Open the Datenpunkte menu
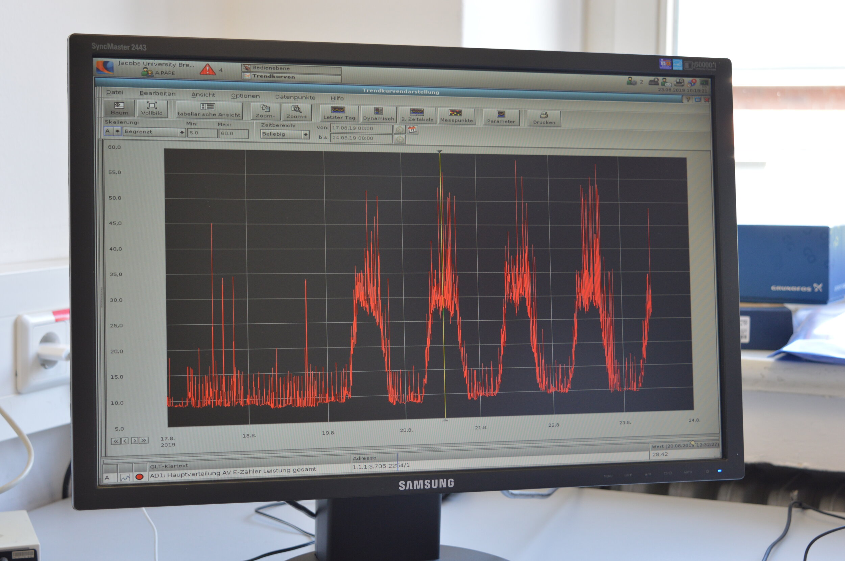This screenshot has width=845, height=561. (x=295, y=97)
